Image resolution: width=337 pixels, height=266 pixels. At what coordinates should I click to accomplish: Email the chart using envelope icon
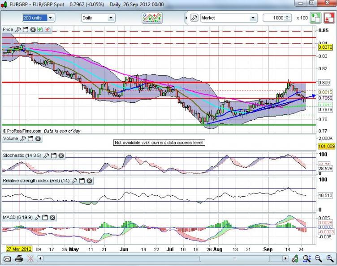coord(8,258)
